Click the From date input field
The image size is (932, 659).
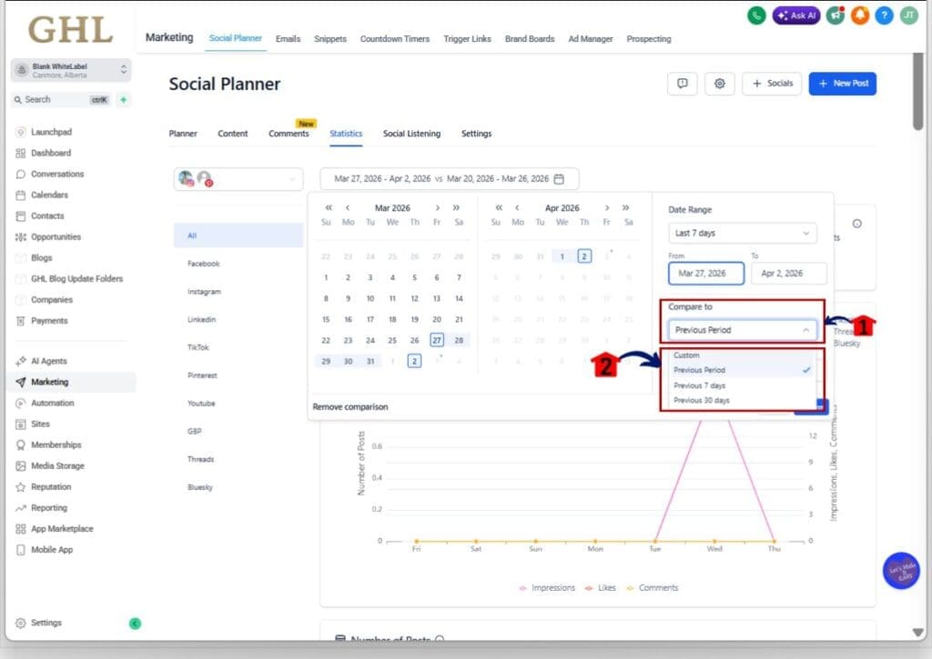point(705,274)
